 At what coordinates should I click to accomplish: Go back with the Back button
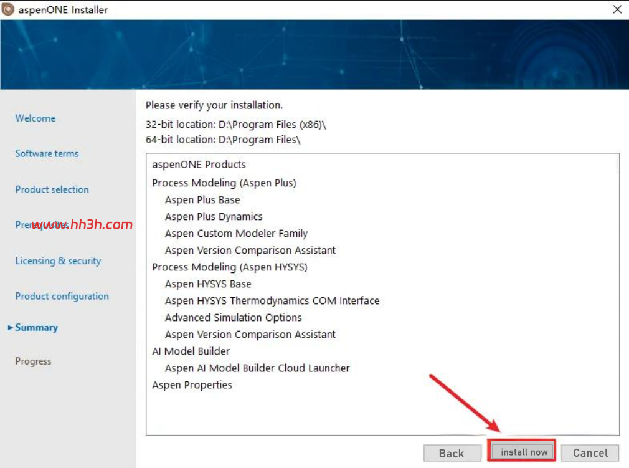(x=452, y=453)
